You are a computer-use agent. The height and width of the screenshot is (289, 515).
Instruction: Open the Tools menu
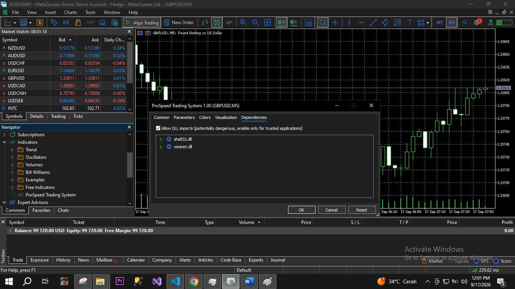pos(90,12)
